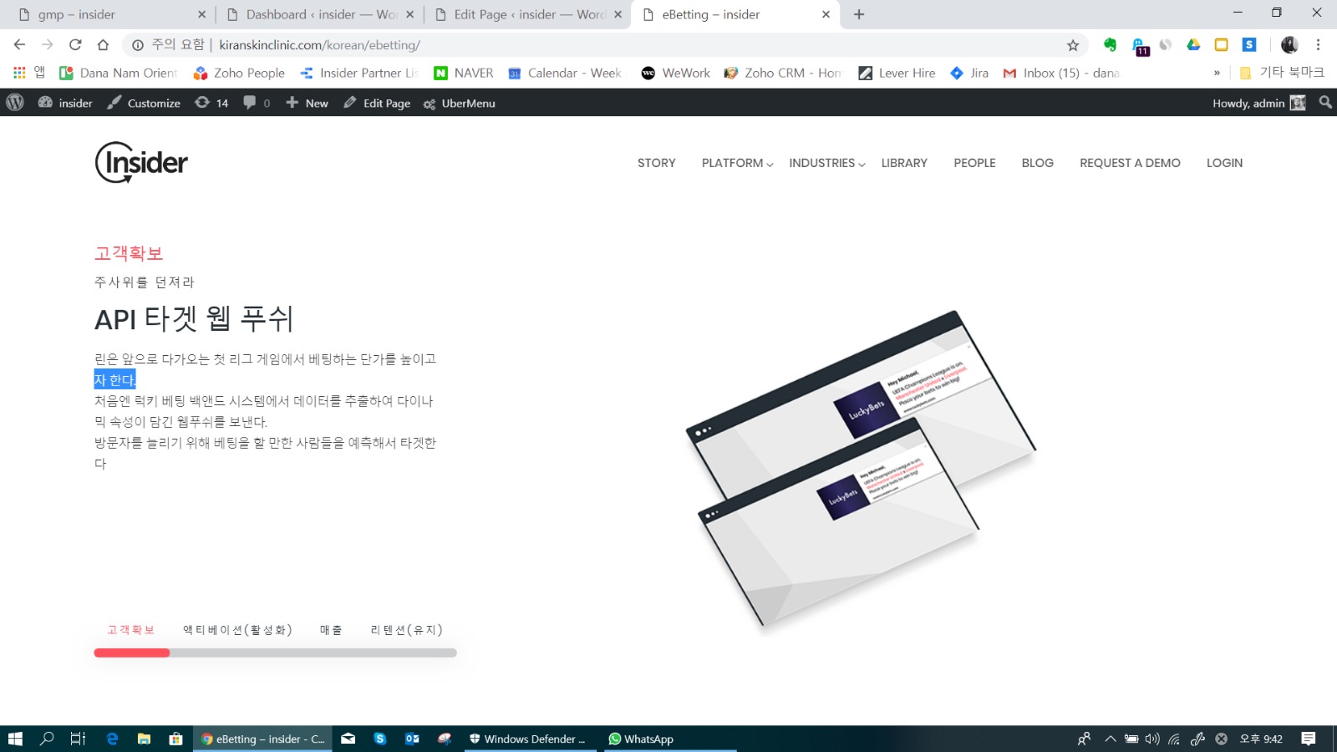Open the 14 pending updates icon
Screen dimensions: 1337x752
(211, 103)
